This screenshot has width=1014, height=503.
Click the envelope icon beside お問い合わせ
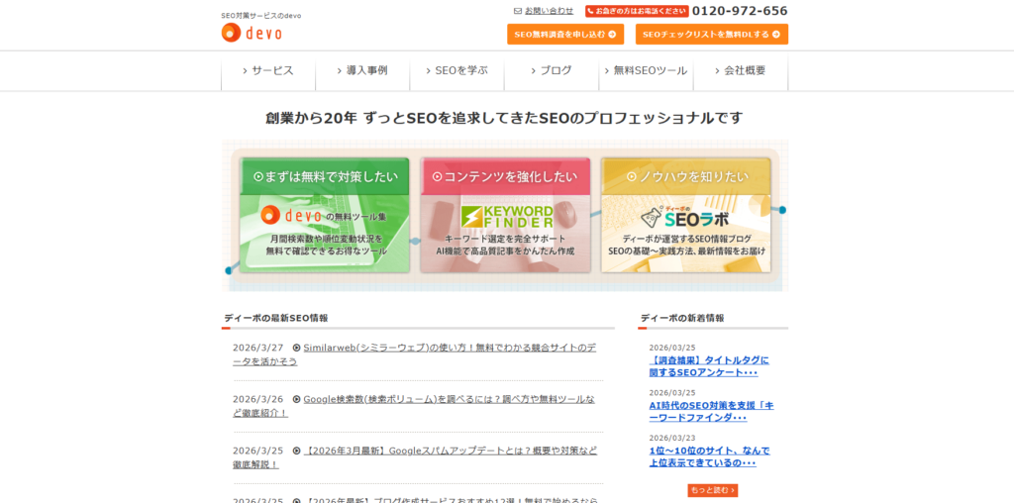tap(518, 11)
